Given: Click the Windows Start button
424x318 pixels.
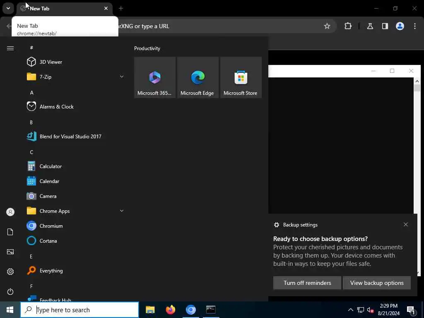Looking at the screenshot, I should click(10, 310).
